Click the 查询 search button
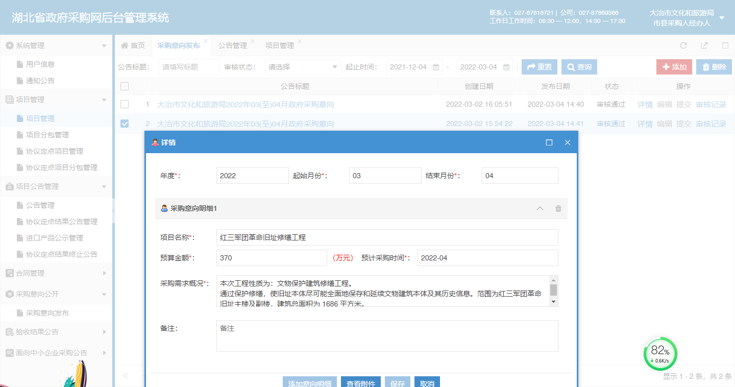The image size is (735, 387). pyautogui.click(x=579, y=67)
